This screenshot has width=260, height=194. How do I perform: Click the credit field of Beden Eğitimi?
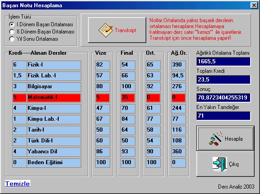(x=19, y=163)
